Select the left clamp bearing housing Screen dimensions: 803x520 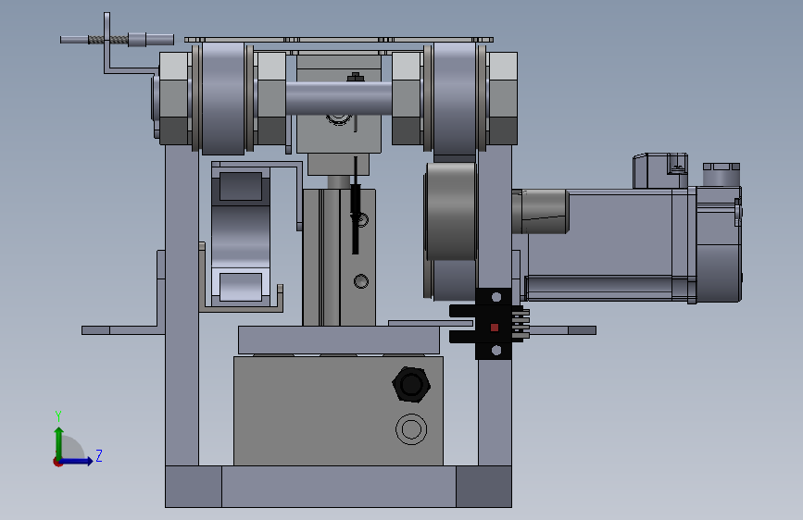tap(241, 237)
